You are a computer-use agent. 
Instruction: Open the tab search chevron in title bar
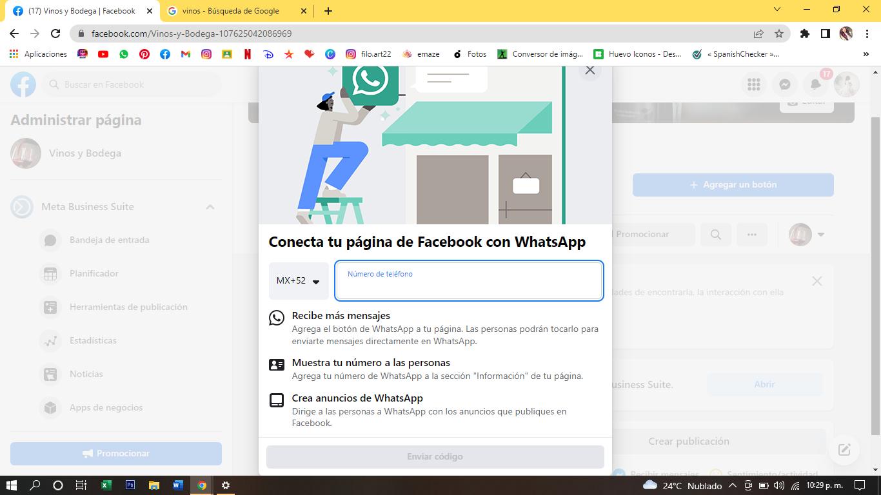pos(777,10)
